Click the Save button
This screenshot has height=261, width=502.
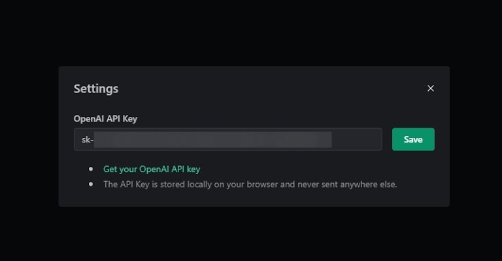413,139
